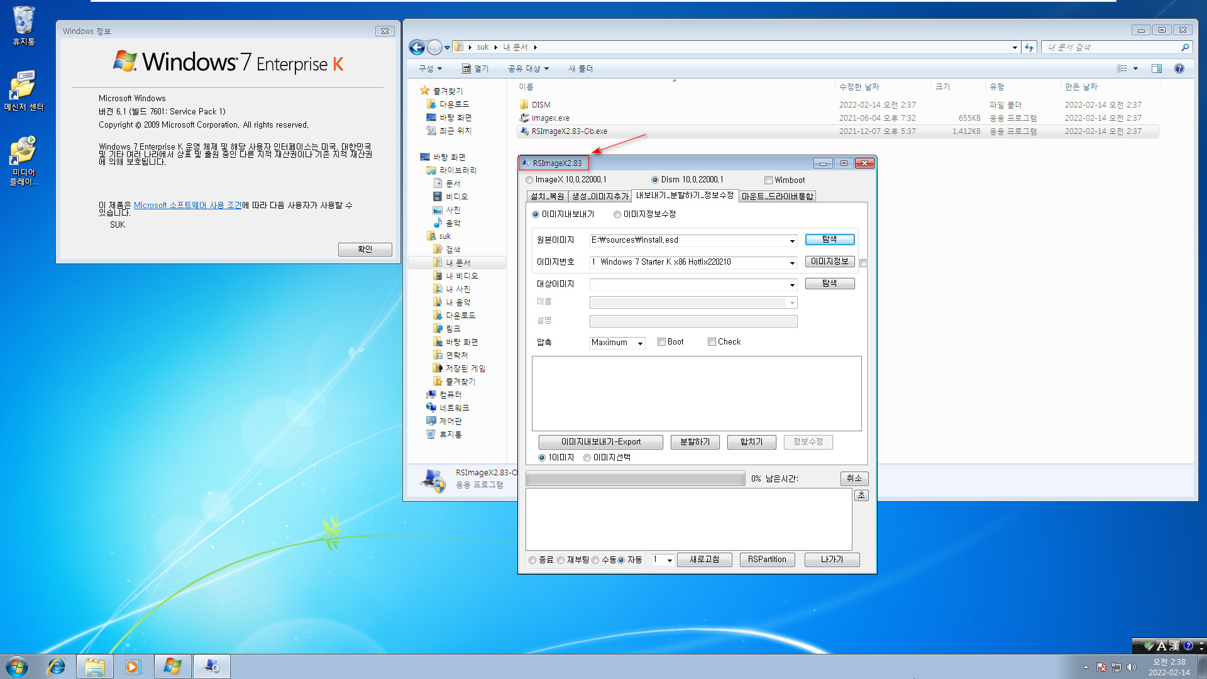This screenshot has height=679, width=1207.
Task: Open 이미지번호 image index dropdown
Action: (792, 263)
